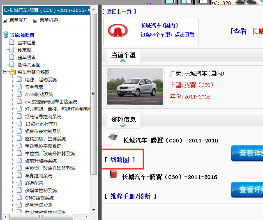
Task: Click the red book icon above 维修手册/诊断
Action: (x=113, y=174)
